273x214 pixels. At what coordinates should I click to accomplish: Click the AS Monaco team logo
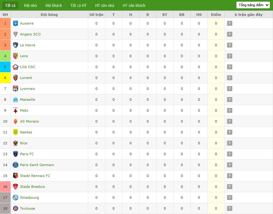pyautogui.click(x=16, y=121)
